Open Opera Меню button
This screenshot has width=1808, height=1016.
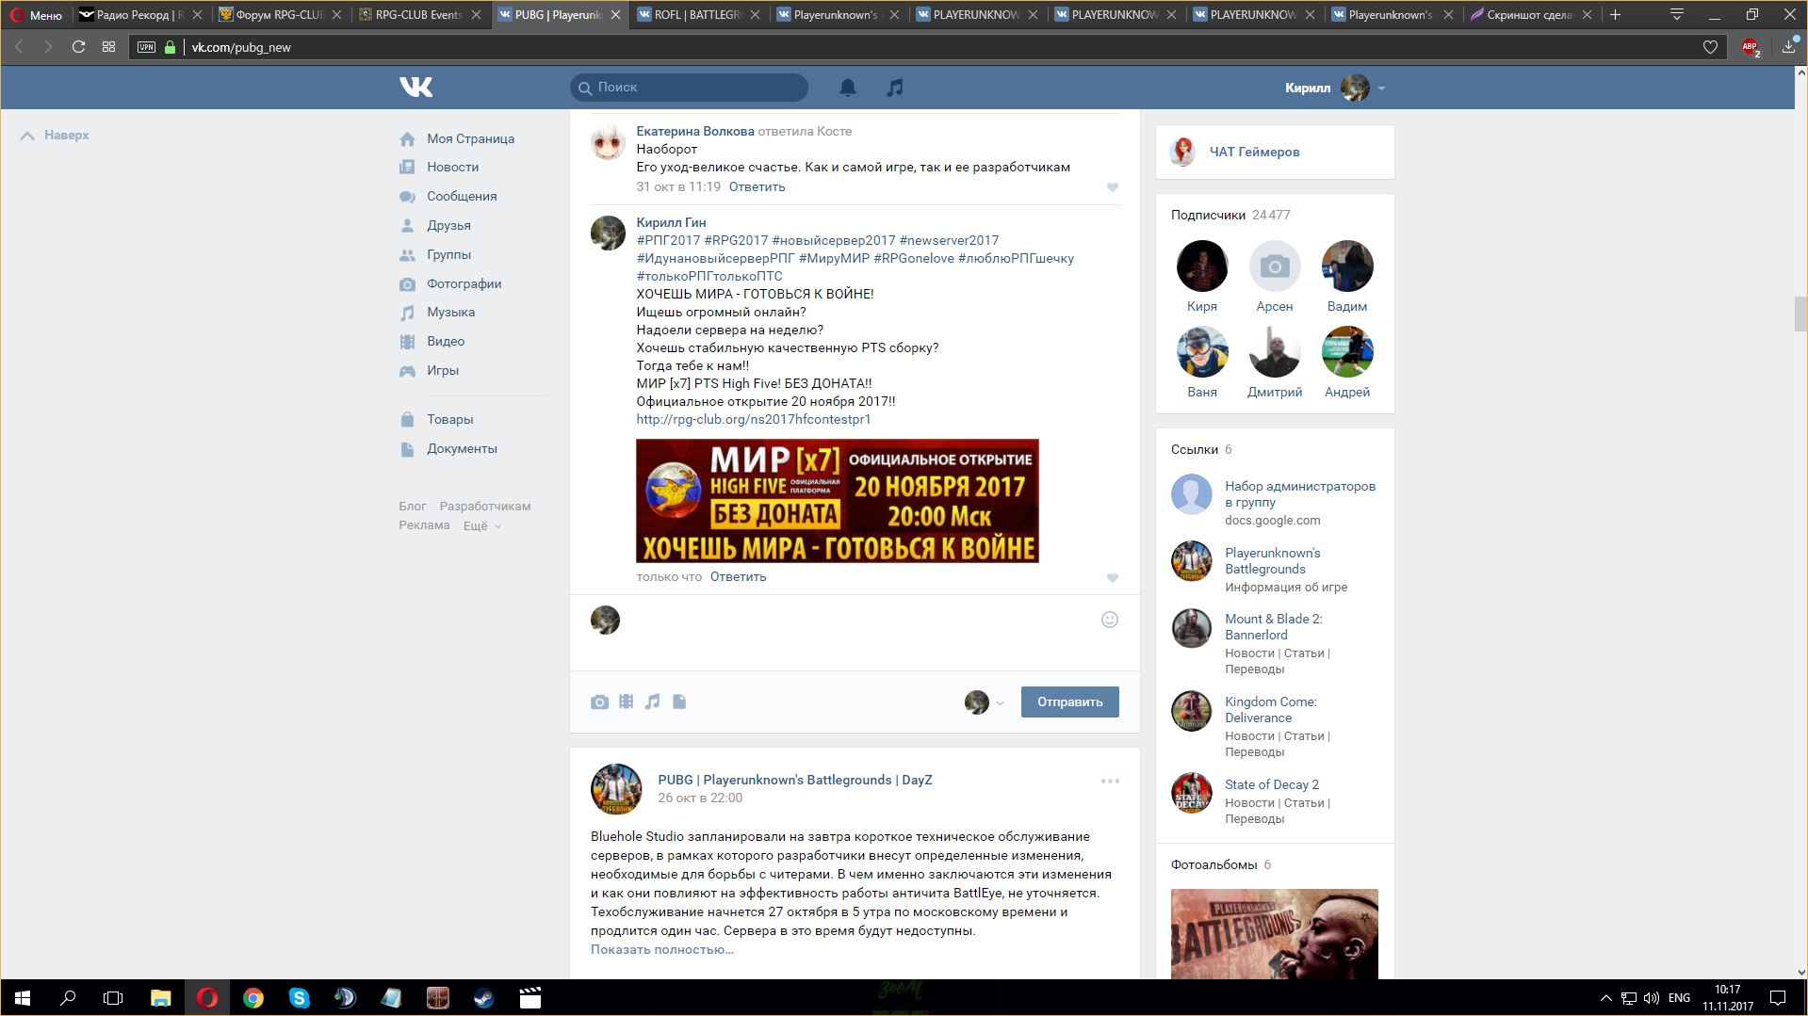click(36, 14)
